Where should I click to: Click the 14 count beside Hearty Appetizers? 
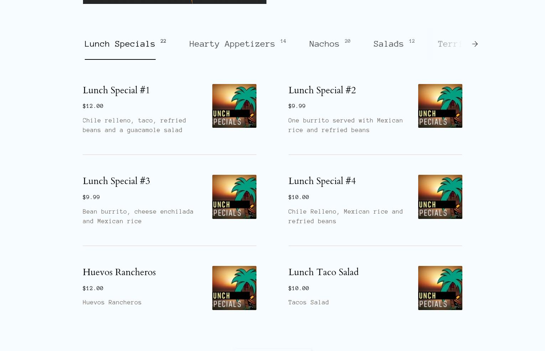click(x=283, y=41)
